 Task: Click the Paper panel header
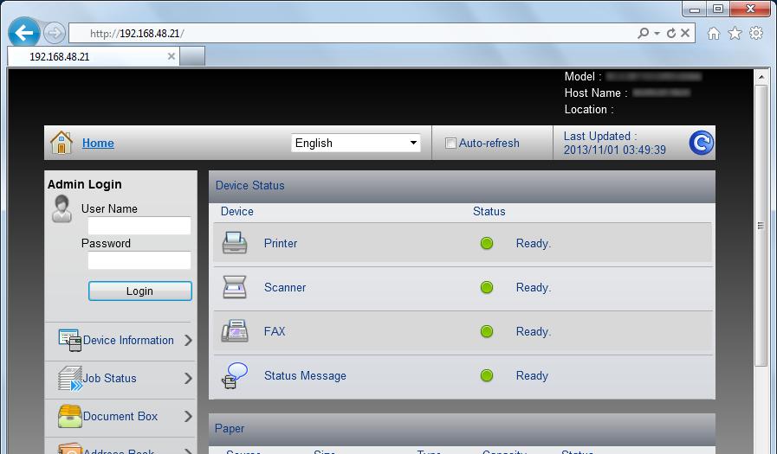[462, 429]
